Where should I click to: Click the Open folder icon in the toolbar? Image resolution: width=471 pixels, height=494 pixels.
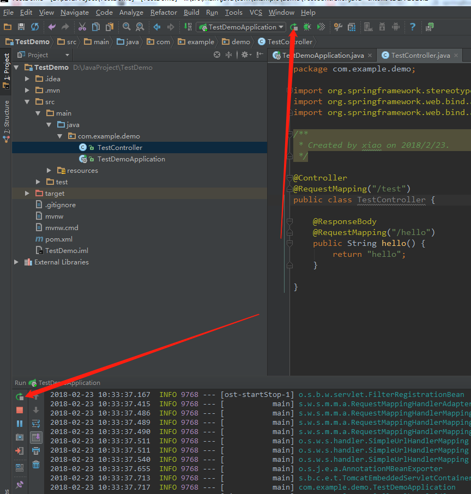8,27
